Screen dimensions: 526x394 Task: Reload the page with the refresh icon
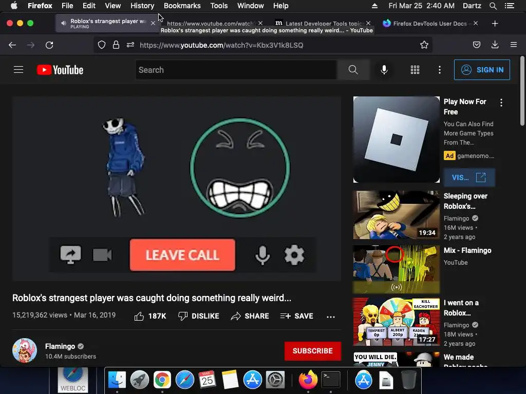pos(49,45)
